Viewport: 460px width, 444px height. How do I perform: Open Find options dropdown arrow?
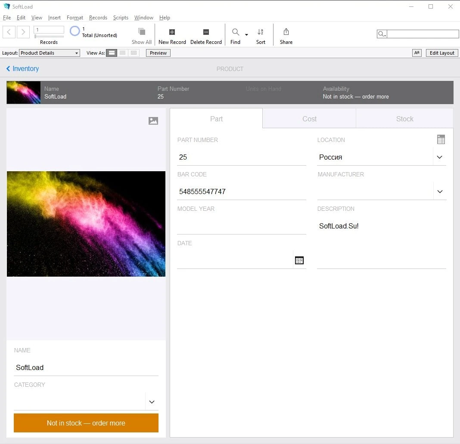coord(246,34)
